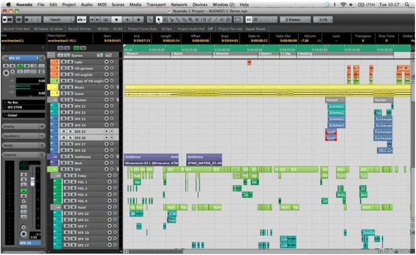Select the Mute X tool
The height and width of the screenshot is (255, 416).
[197, 20]
